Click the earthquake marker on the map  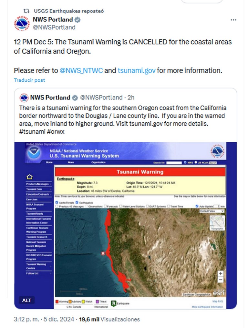(103, 254)
